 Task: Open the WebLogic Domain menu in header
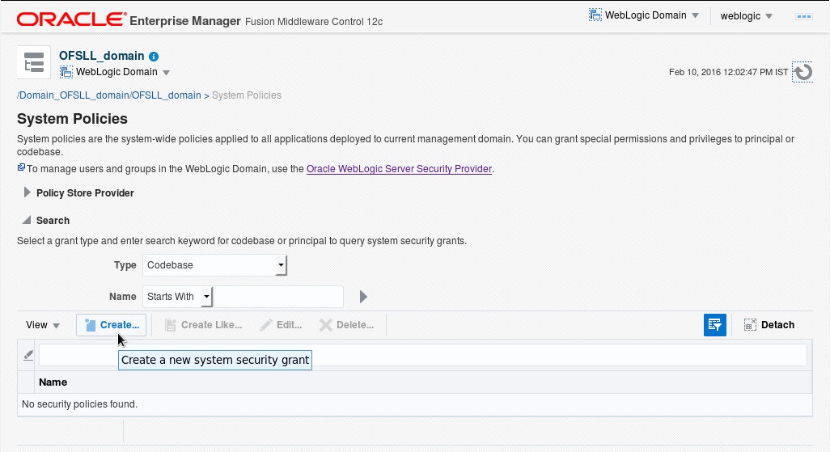point(651,15)
